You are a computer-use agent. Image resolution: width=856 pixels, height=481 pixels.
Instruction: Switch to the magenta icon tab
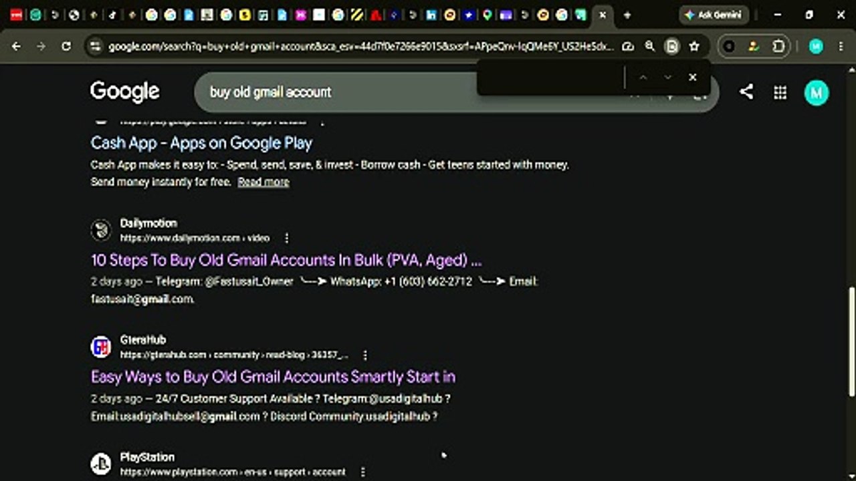click(301, 15)
